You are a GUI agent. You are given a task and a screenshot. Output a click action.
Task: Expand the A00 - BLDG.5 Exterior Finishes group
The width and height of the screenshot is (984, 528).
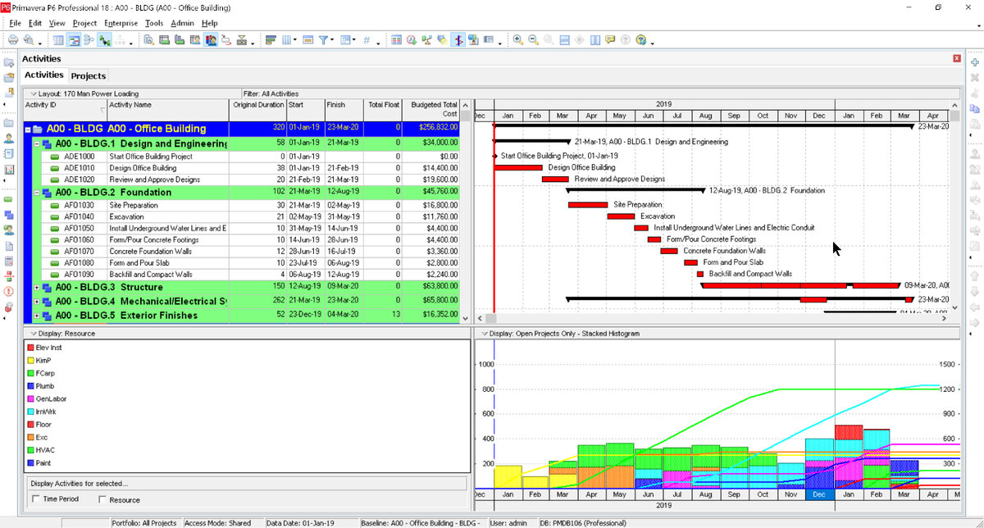(36, 316)
